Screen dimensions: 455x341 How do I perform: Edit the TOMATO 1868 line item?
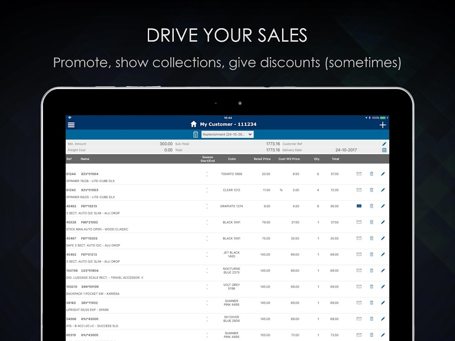pyautogui.click(x=383, y=173)
